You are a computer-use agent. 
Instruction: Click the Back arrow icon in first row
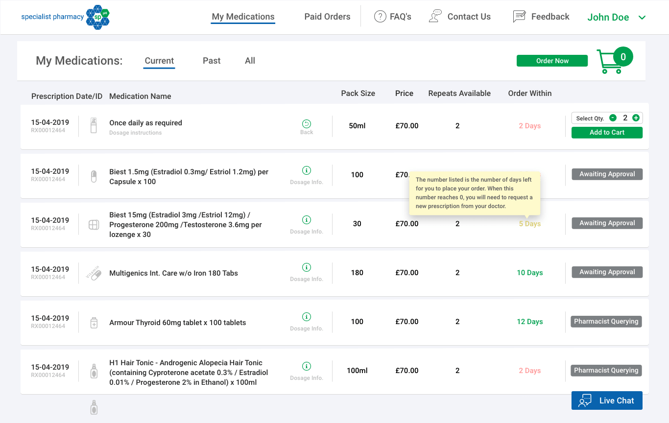(307, 123)
